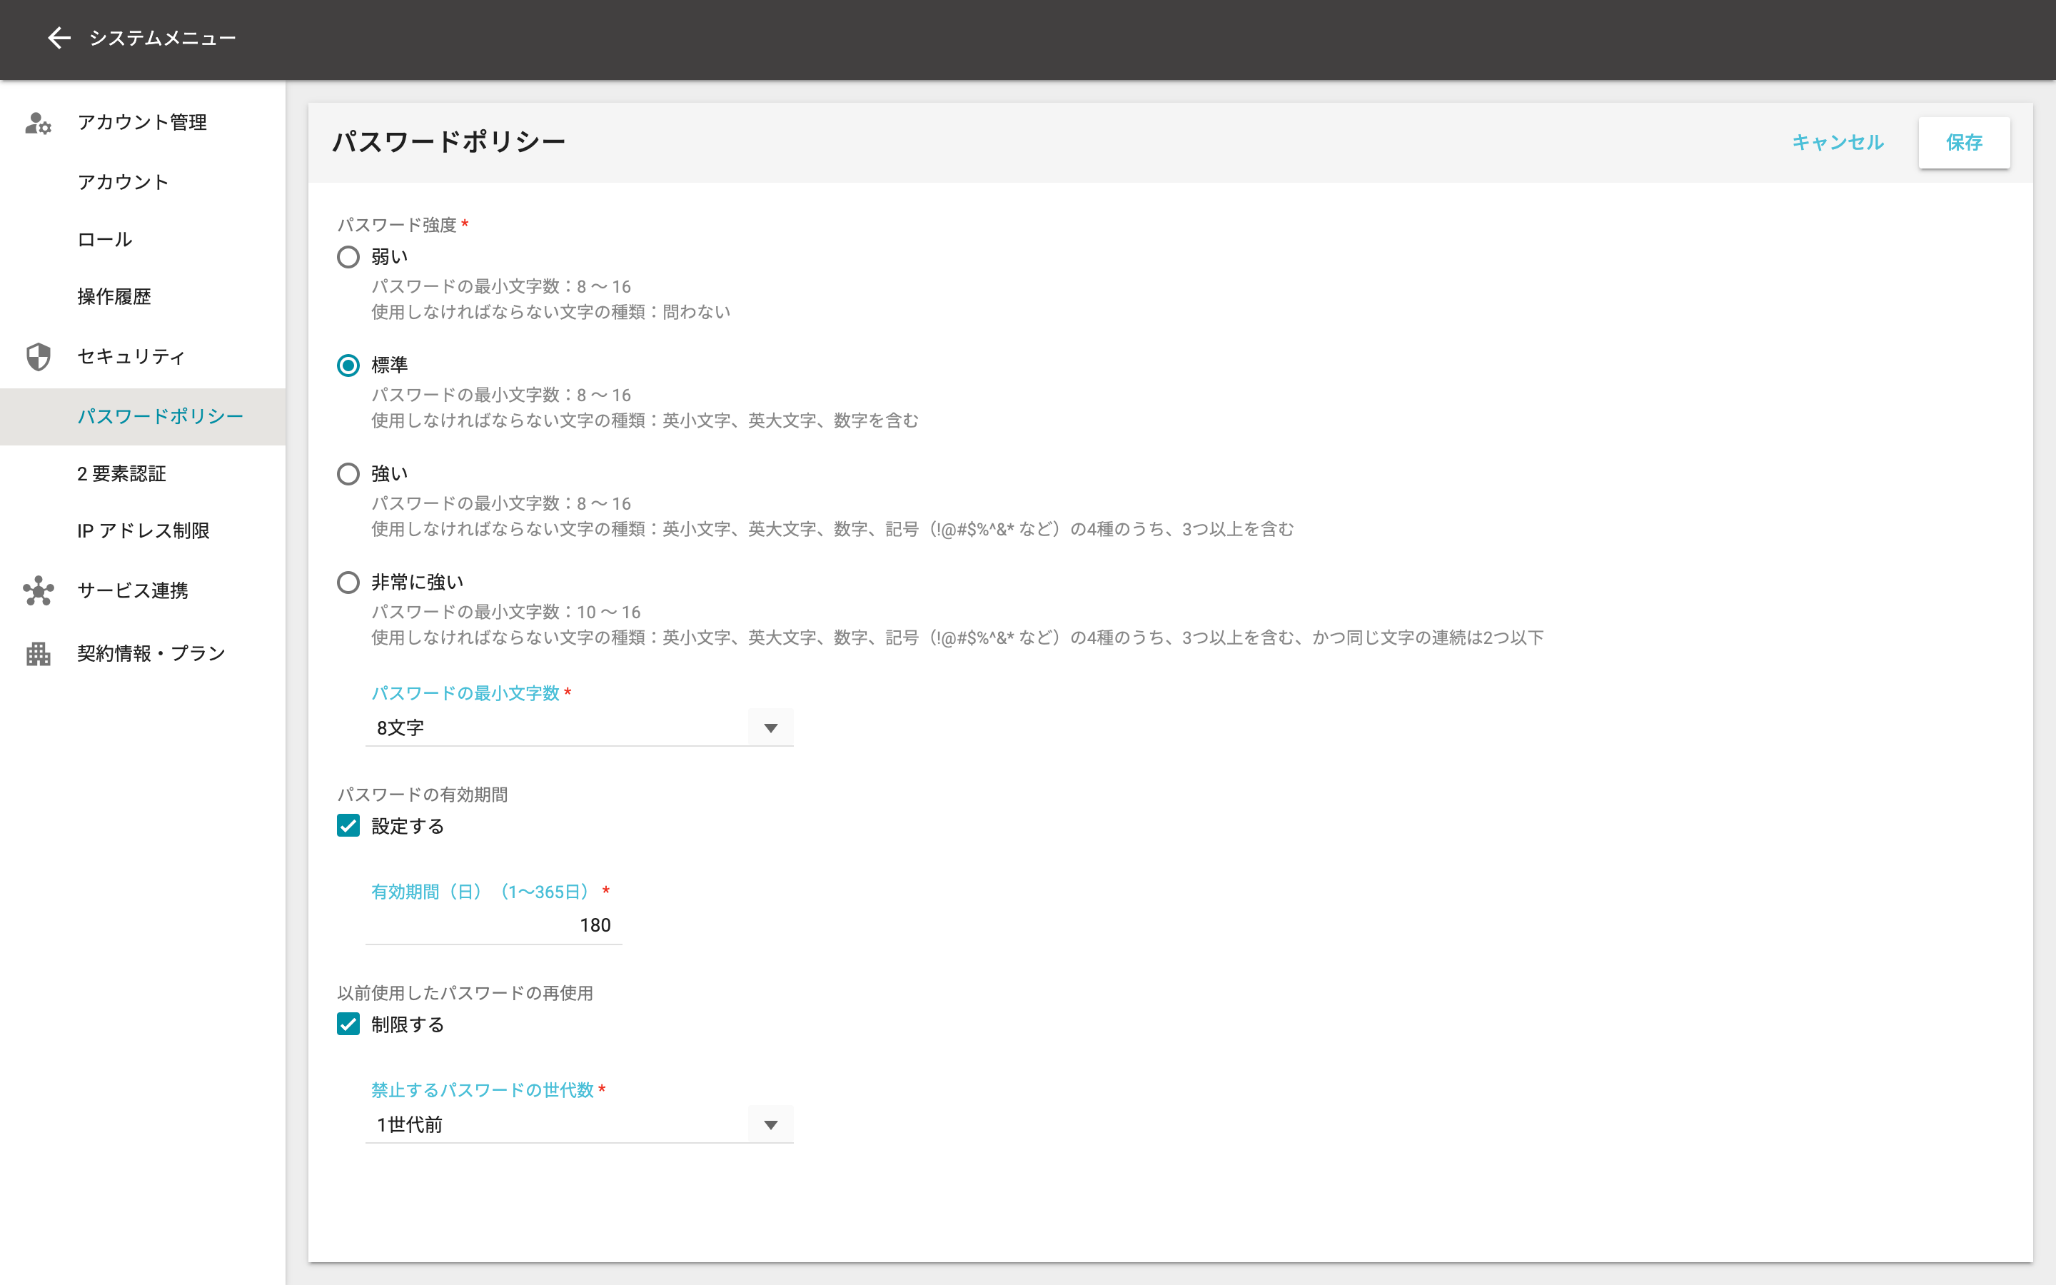Go to the ロール menu item
Screen dimensions: 2056x1285
click(x=104, y=240)
